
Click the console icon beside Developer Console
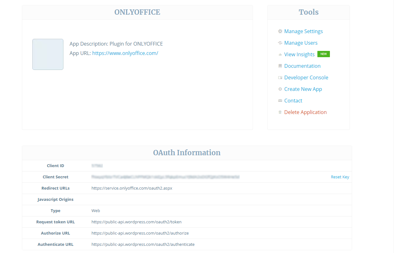(x=280, y=77)
